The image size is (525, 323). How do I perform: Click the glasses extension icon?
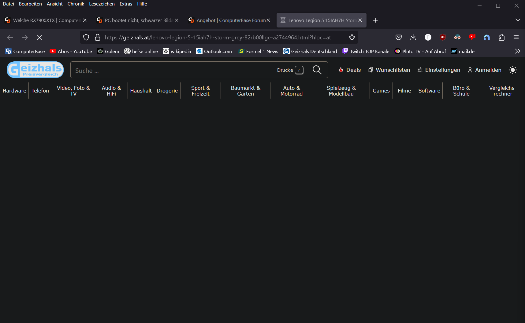[457, 37]
